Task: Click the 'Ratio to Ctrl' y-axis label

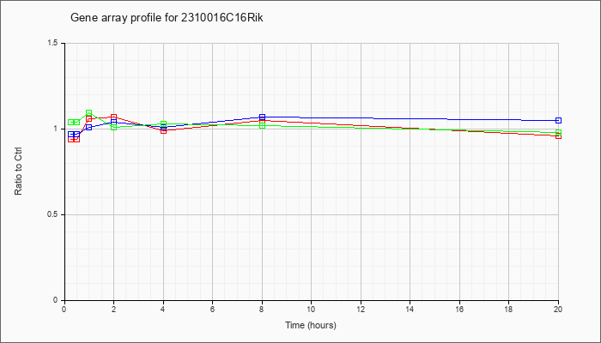Action: click(x=18, y=171)
